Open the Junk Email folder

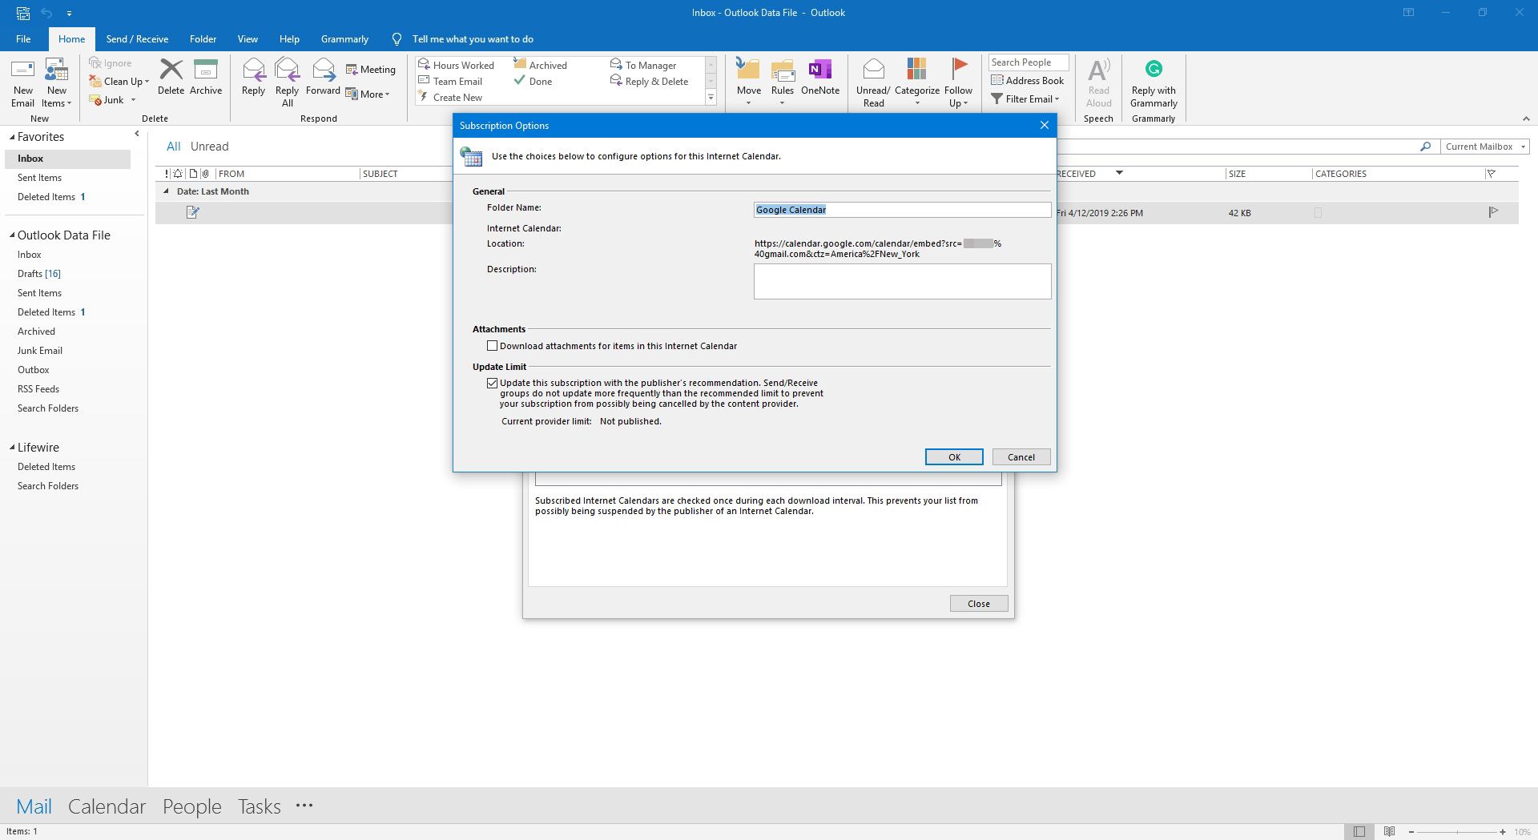tap(40, 351)
